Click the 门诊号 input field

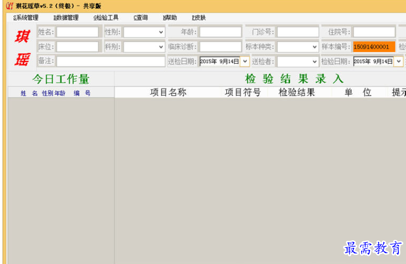(298, 32)
